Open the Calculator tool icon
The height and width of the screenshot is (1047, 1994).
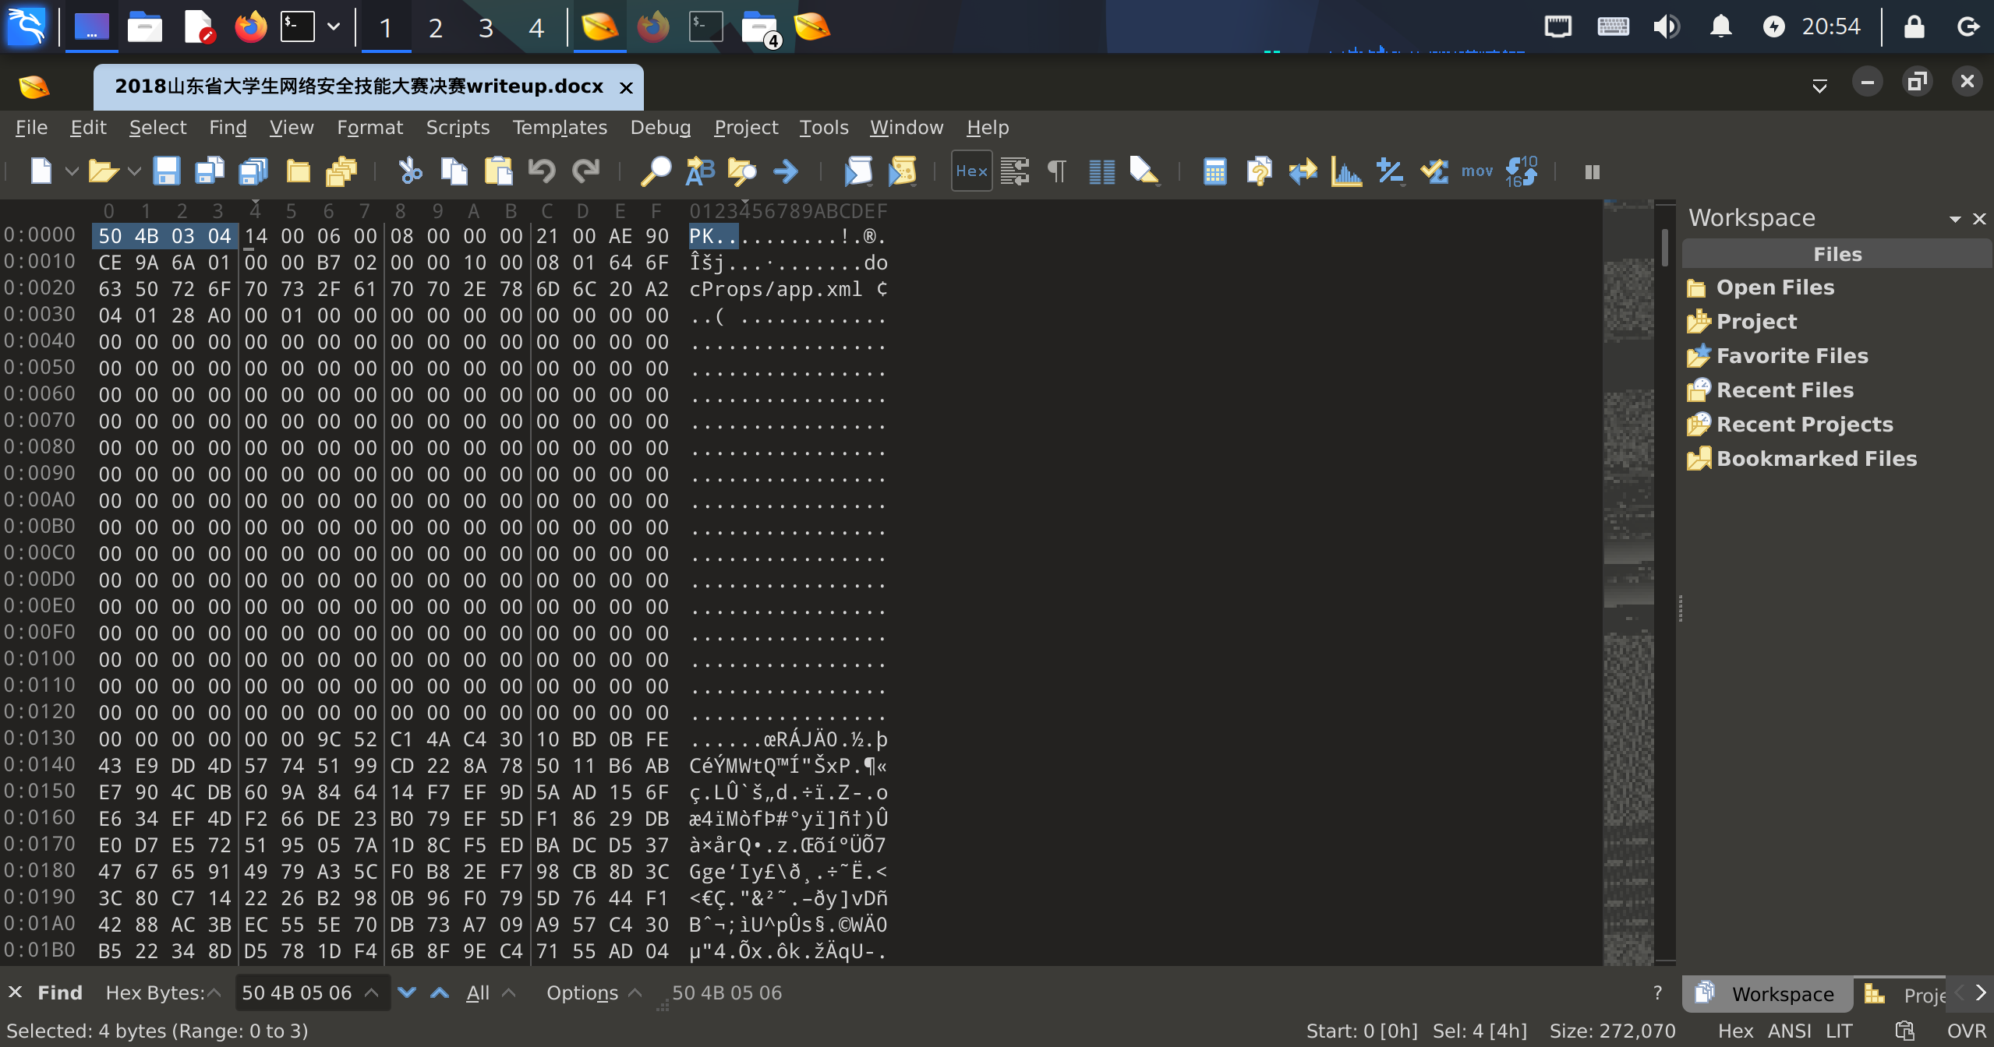click(x=1214, y=171)
